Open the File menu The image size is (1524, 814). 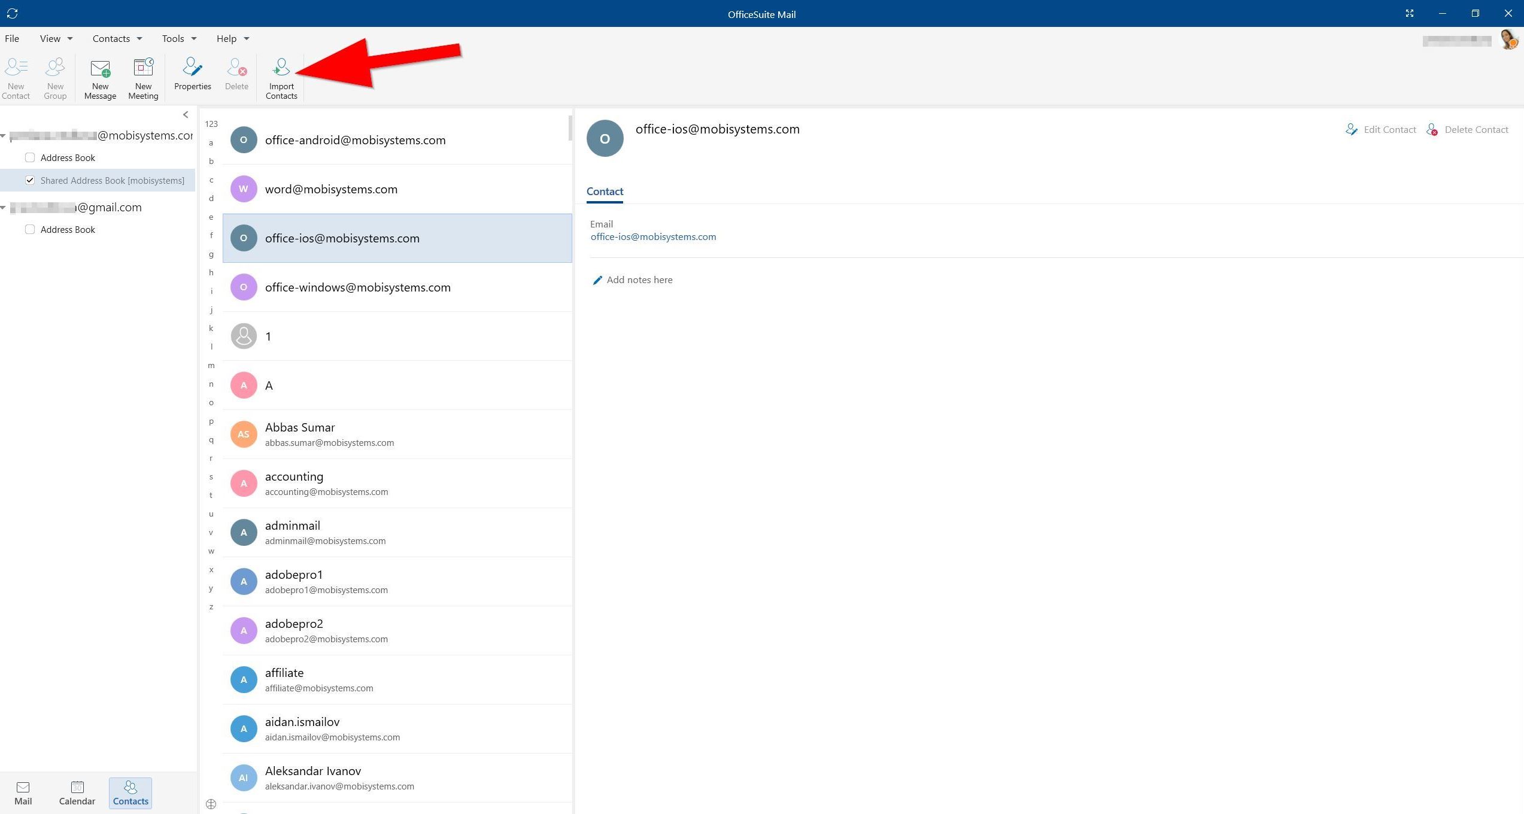pyautogui.click(x=12, y=38)
